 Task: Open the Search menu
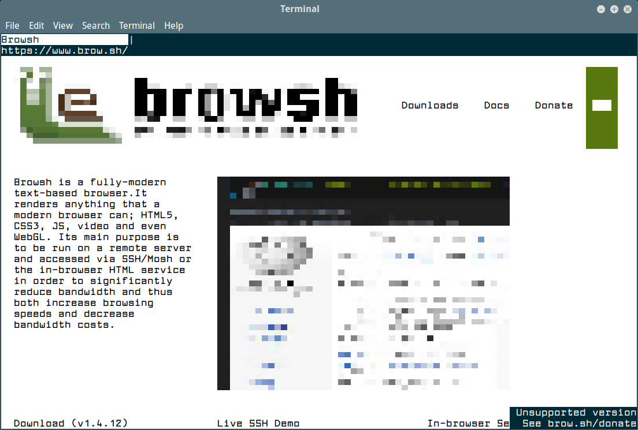click(x=95, y=25)
